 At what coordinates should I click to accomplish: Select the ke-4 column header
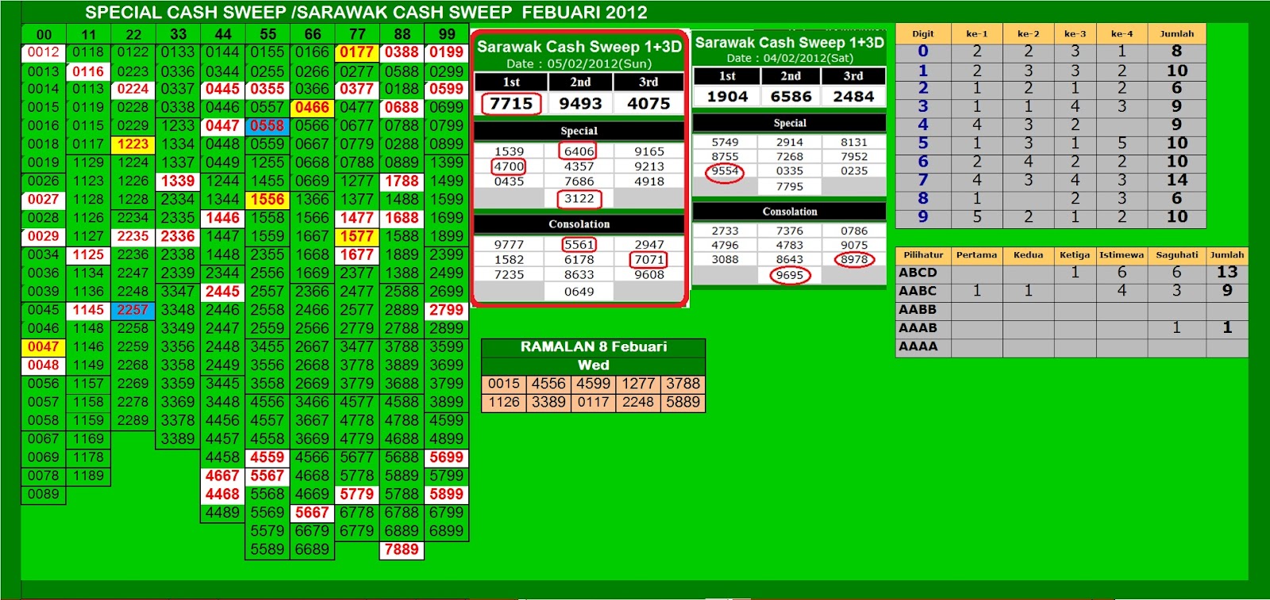coord(1122,34)
